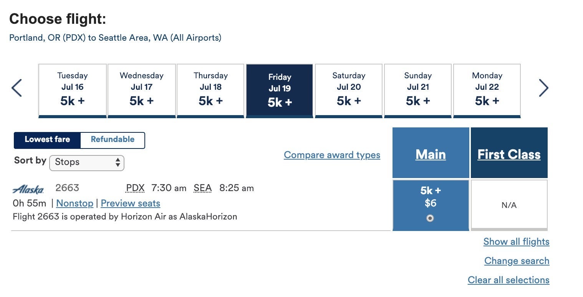Click the Alaska Airlines logo
The height and width of the screenshot is (297, 583).
28,188
